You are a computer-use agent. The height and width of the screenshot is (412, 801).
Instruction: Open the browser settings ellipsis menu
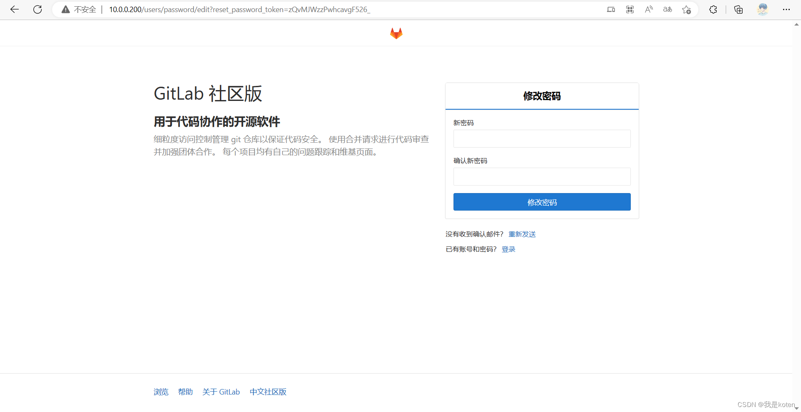point(786,10)
